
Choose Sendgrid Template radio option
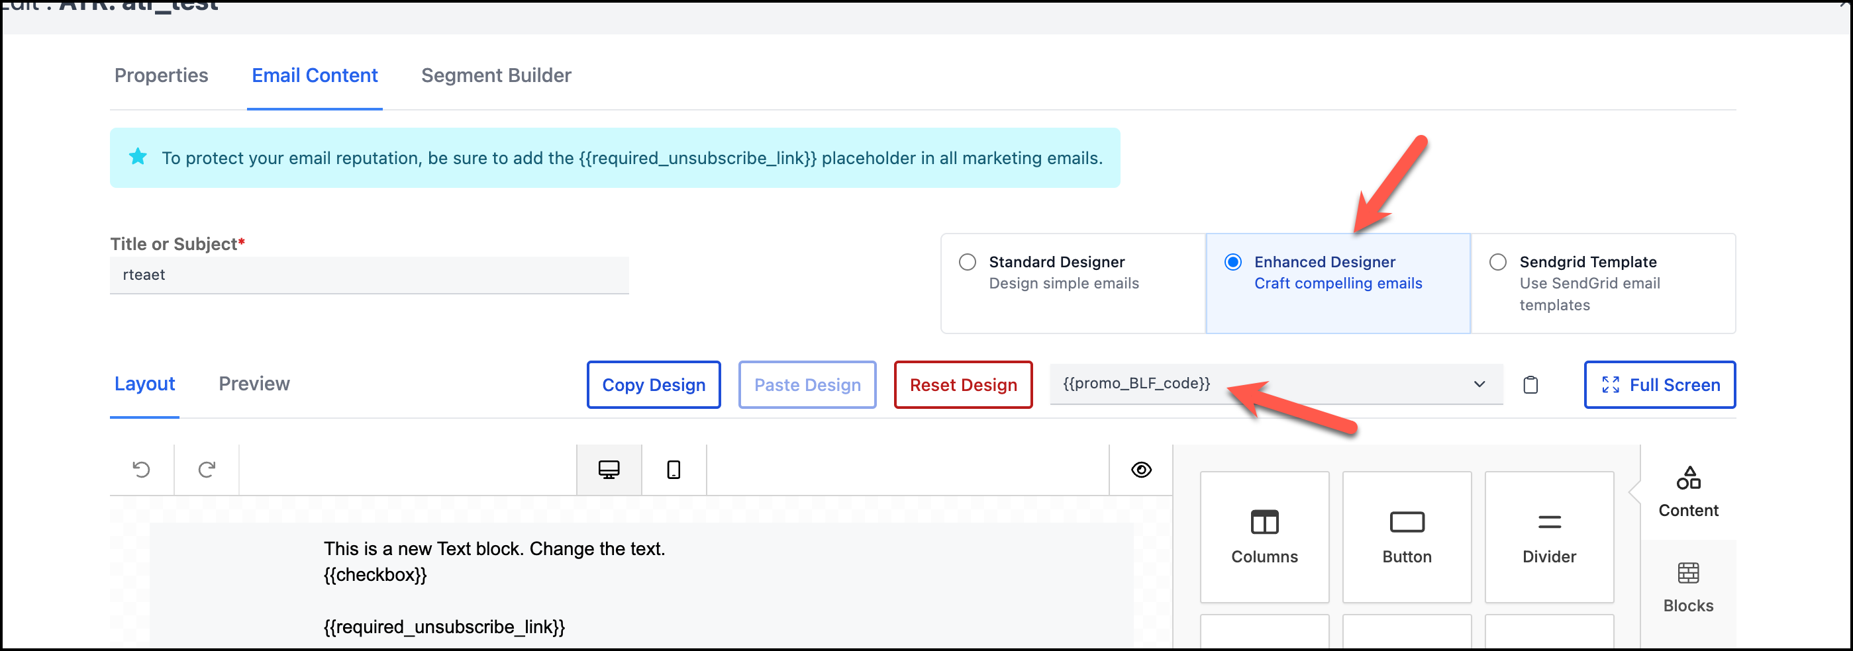click(1497, 262)
